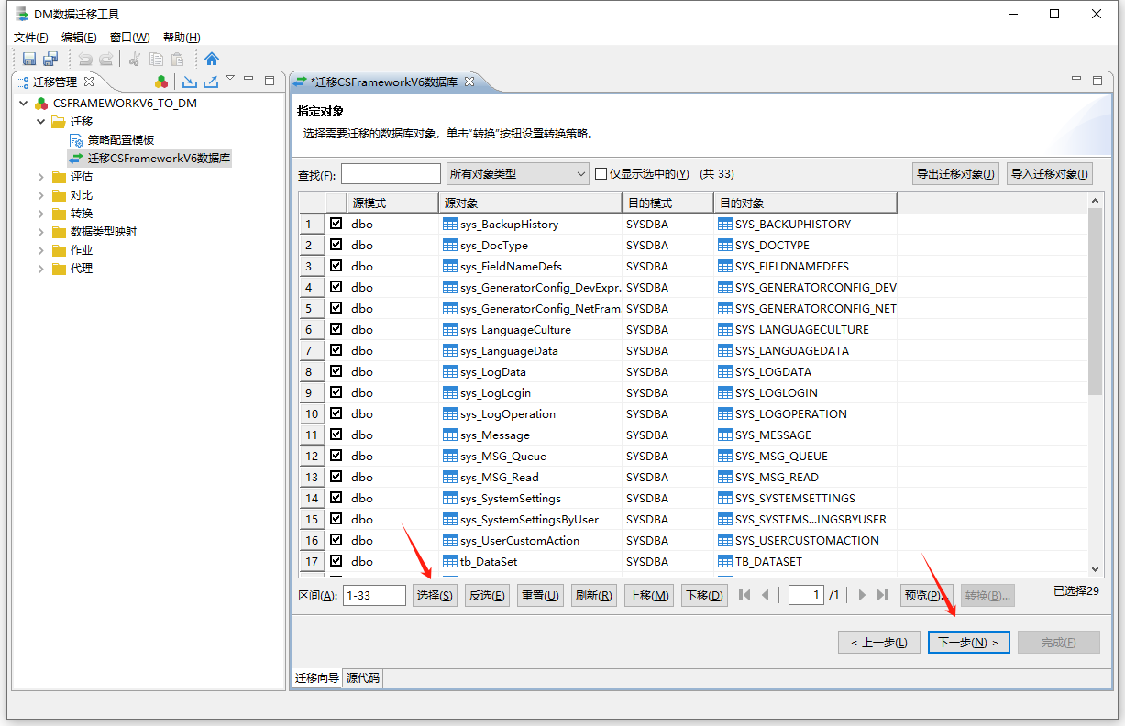This screenshot has width=1125, height=726.
Task: Click the 区间(A) range input field
Action: 374,595
